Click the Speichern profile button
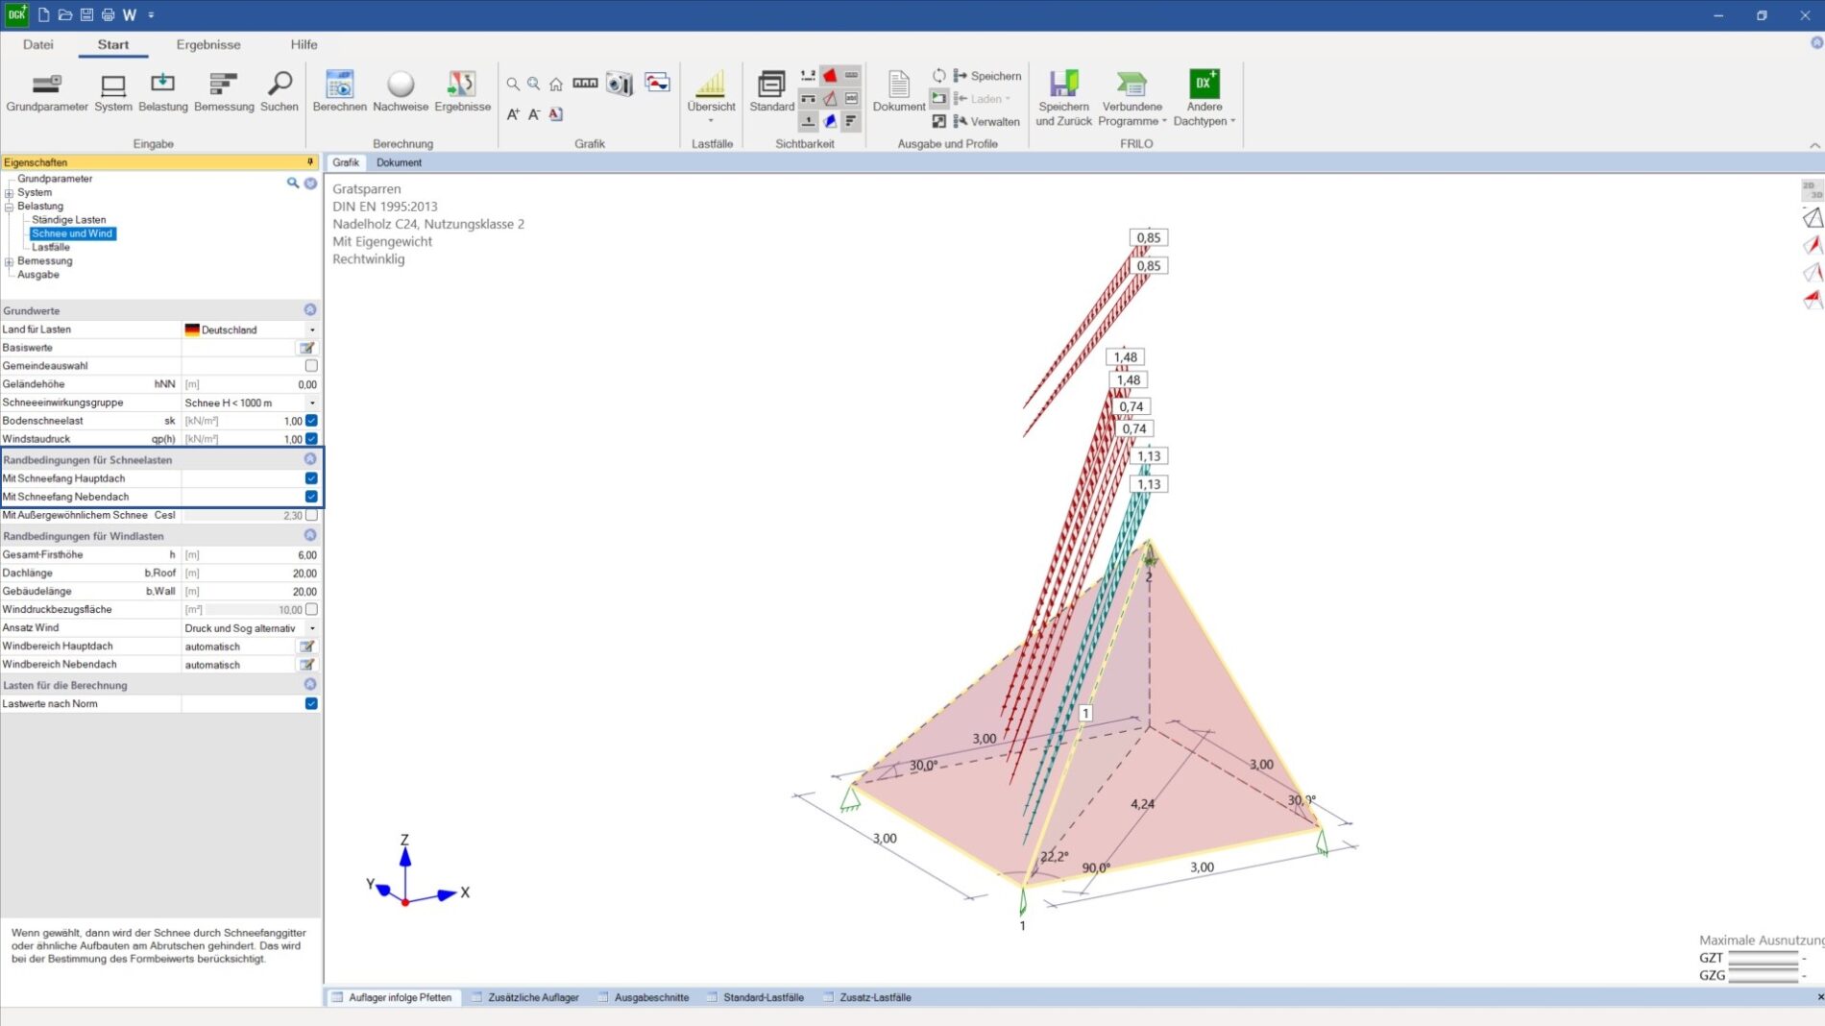1825x1026 pixels. [x=987, y=76]
